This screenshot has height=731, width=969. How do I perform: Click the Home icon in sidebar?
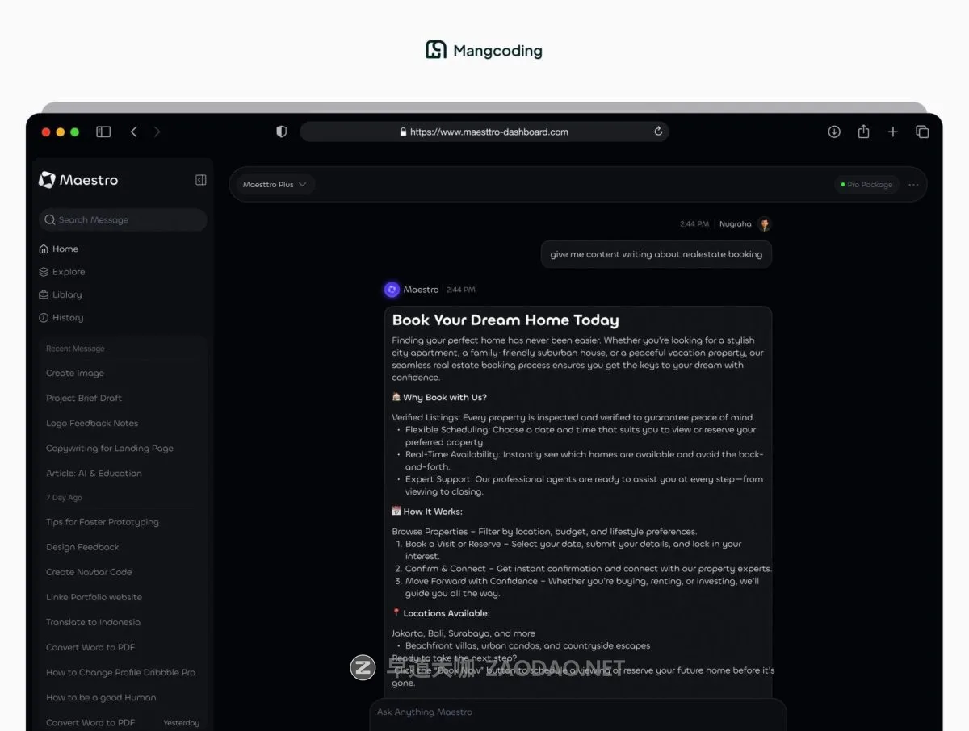(44, 249)
